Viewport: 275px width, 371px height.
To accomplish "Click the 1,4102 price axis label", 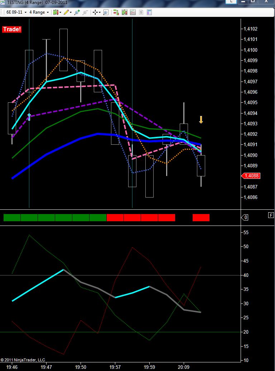I will (250, 29).
